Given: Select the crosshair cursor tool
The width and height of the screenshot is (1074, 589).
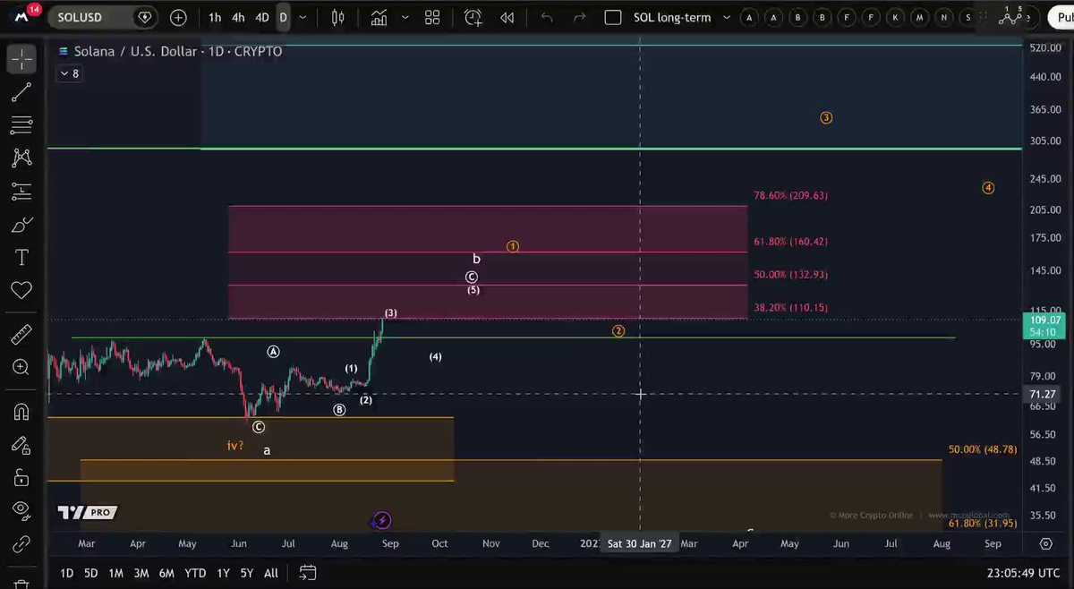Looking at the screenshot, I should click(x=21, y=59).
